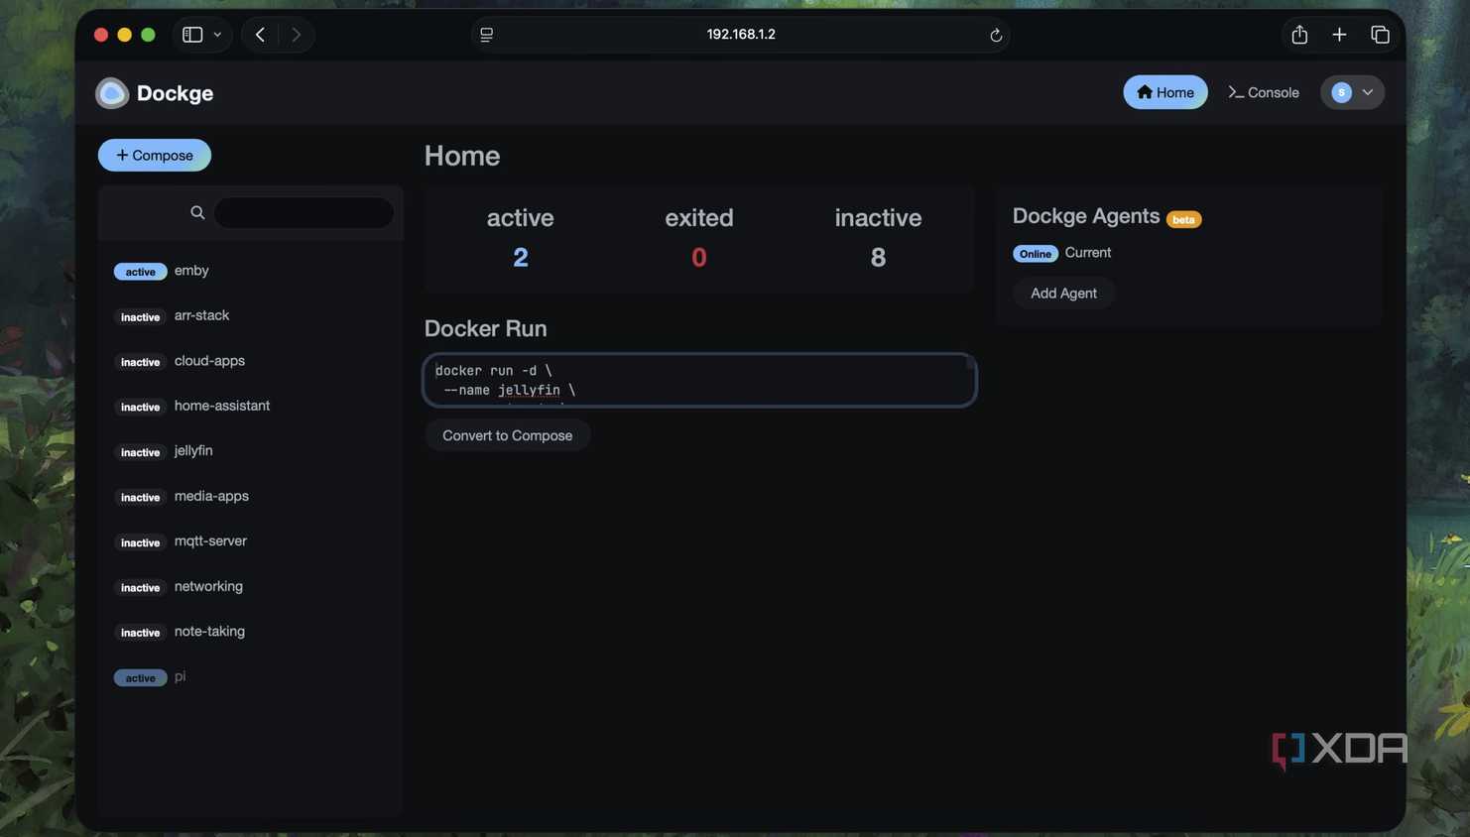Focus the stack search field

(304, 212)
